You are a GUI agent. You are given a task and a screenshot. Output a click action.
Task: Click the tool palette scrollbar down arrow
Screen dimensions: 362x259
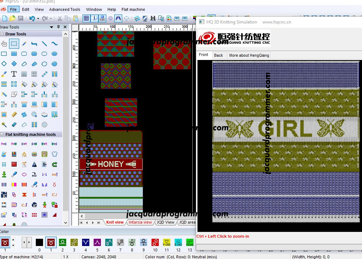[65, 223]
